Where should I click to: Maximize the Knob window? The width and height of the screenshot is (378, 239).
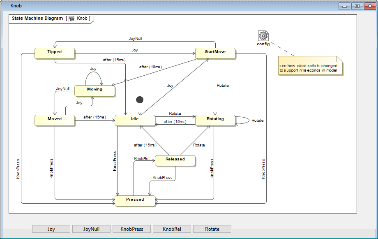point(357,6)
